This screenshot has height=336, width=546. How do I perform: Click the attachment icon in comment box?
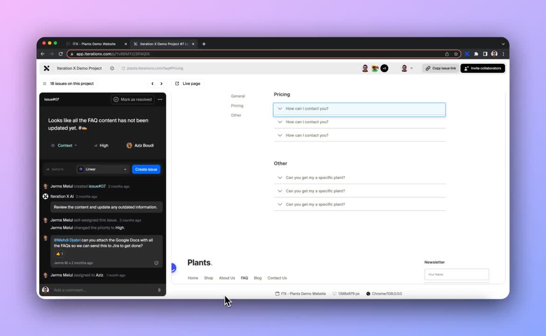click(x=159, y=290)
